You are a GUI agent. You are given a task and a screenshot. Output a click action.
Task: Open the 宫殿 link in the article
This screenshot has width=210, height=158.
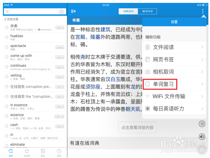pyautogui.click(x=81, y=37)
